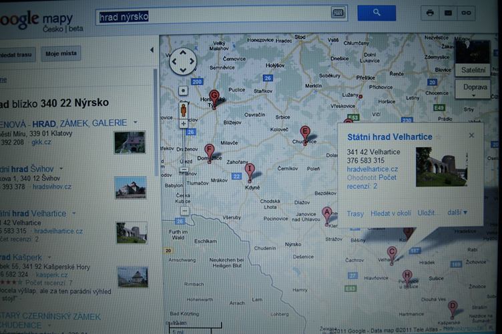The image size is (502, 334).
Task: Close the Státní hrad Velhartice info bubble
Action: coord(471,135)
